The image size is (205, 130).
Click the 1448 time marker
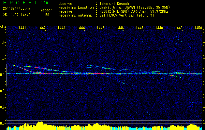159,28
